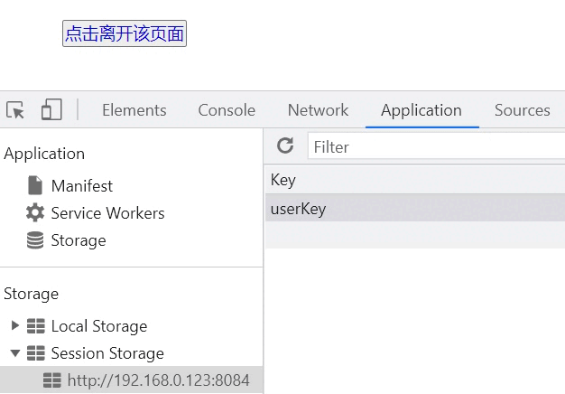Click the Service Workers gear icon

coord(35,212)
